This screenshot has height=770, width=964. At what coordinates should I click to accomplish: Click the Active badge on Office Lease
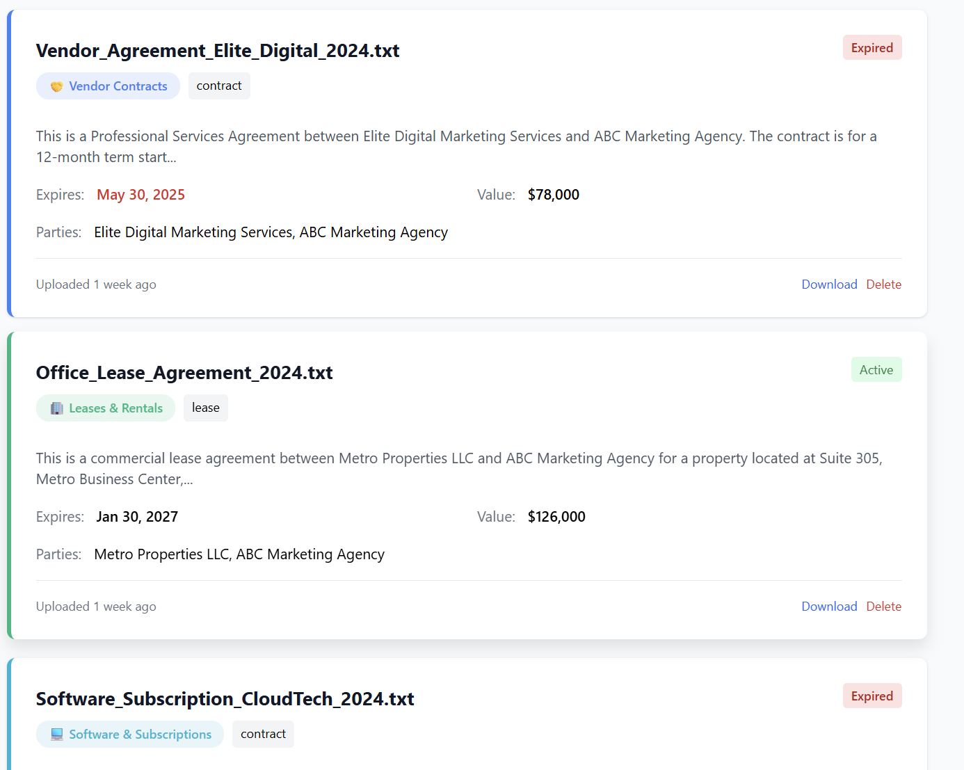click(x=876, y=370)
